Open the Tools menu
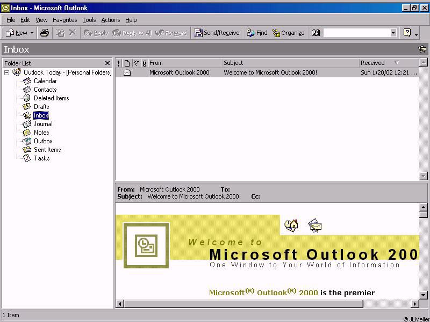430x322 pixels. 89,20
